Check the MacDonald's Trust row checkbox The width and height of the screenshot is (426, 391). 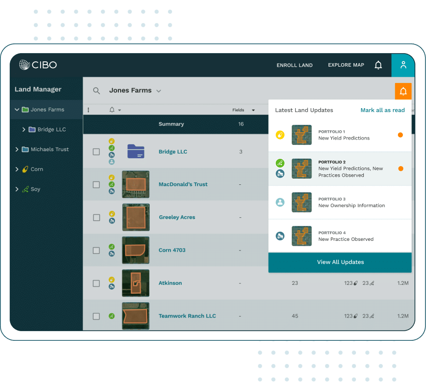(96, 184)
